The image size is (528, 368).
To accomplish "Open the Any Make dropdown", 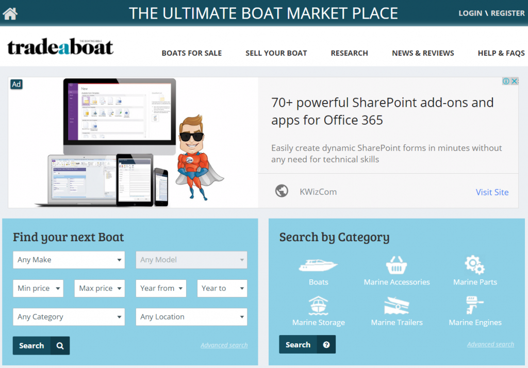I will coord(69,260).
